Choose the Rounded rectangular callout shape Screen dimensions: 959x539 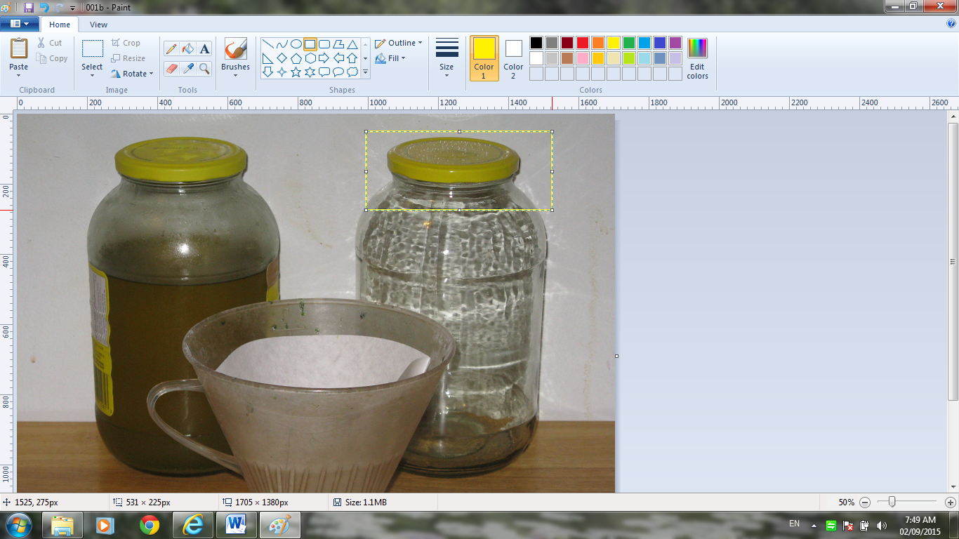pyautogui.click(x=324, y=72)
